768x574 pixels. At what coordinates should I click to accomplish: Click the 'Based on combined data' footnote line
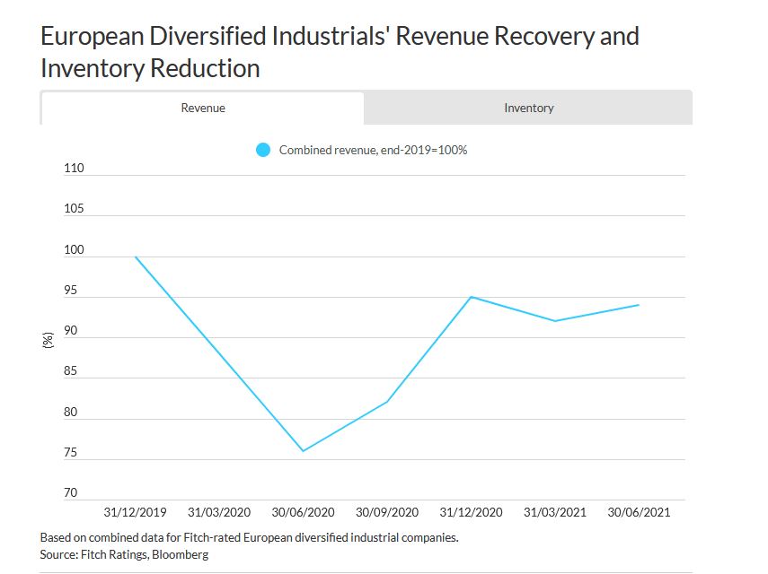coord(249,537)
